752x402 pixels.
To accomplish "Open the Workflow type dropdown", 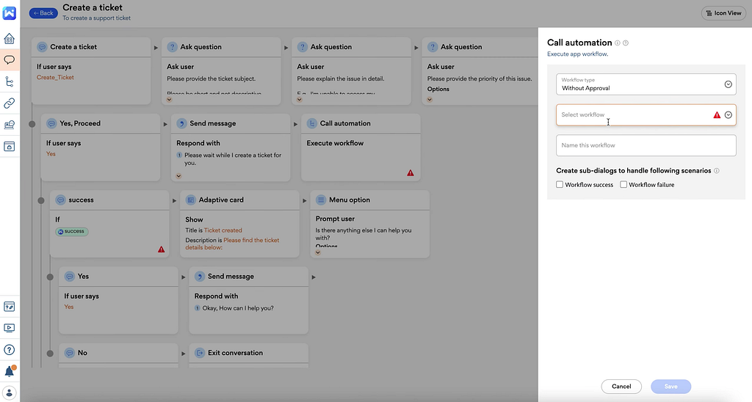I will (646, 84).
